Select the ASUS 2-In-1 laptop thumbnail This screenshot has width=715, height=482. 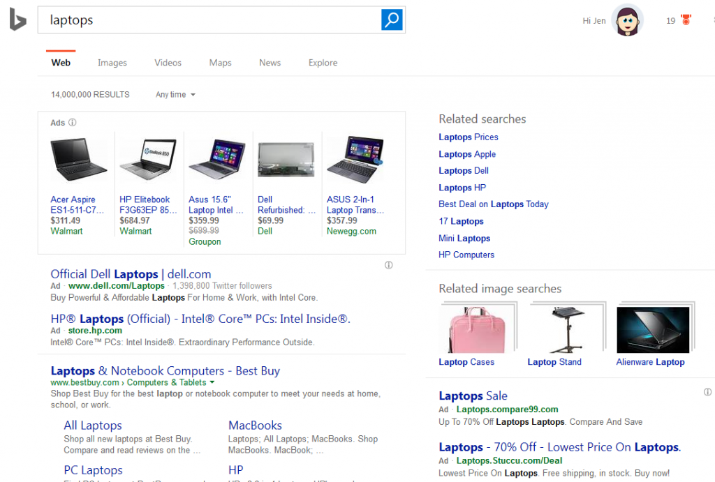tap(355, 160)
